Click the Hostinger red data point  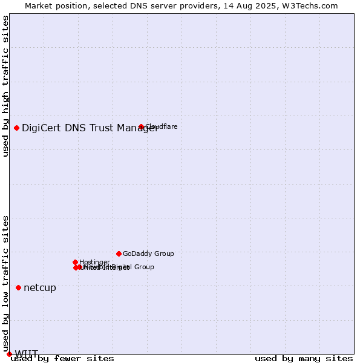[x=75, y=262]
